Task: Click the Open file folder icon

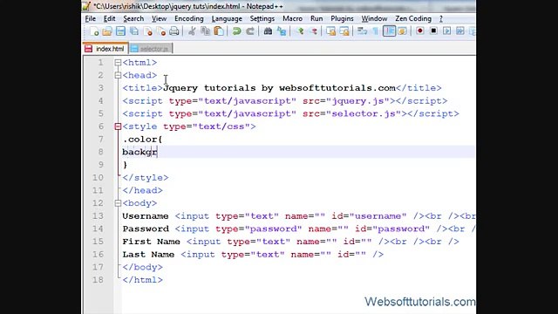Action: point(107,31)
